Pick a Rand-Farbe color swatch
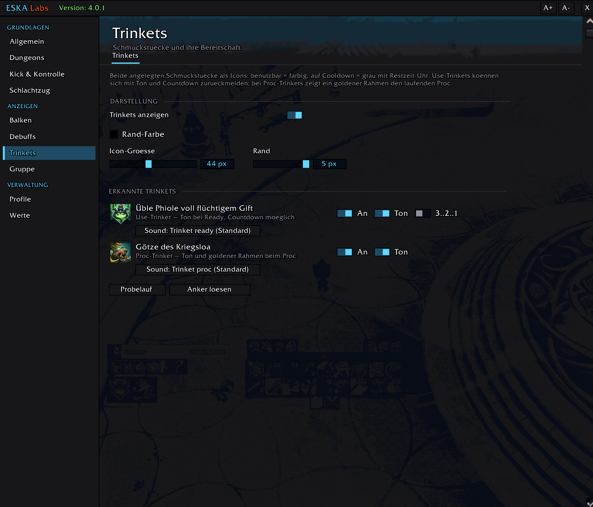The height and width of the screenshot is (507, 593). click(114, 135)
